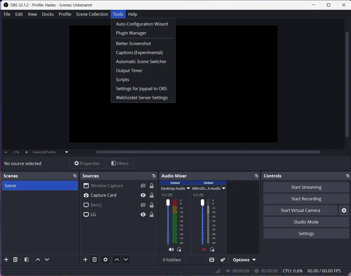
Task: Open source properties gear in Sources dock
Action: (x=105, y=260)
